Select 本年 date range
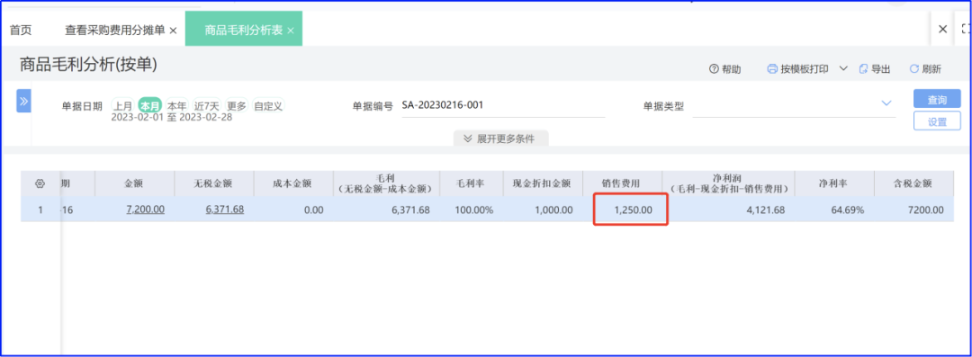The width and height of the screenshot is (972, 357). (177, 105)
